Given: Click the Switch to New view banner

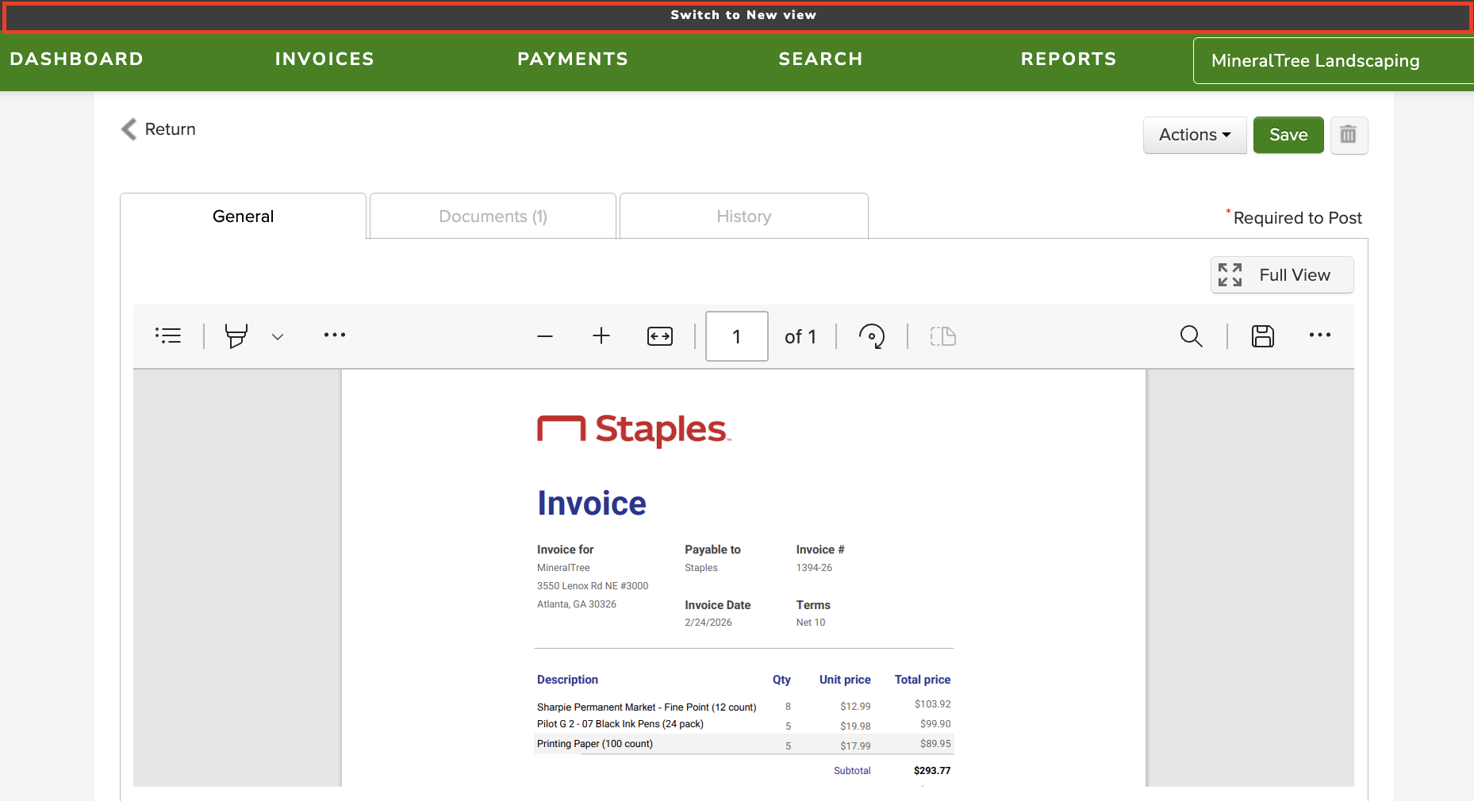Looking at the screenshot, I should point(737,17).
